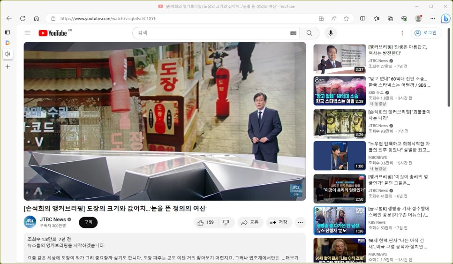Screen dimensions: 453x264
Task: Mute the tab with speaker icon
Action: [8, 54]
